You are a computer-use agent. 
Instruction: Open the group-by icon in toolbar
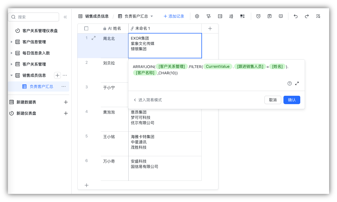(220, 16)
